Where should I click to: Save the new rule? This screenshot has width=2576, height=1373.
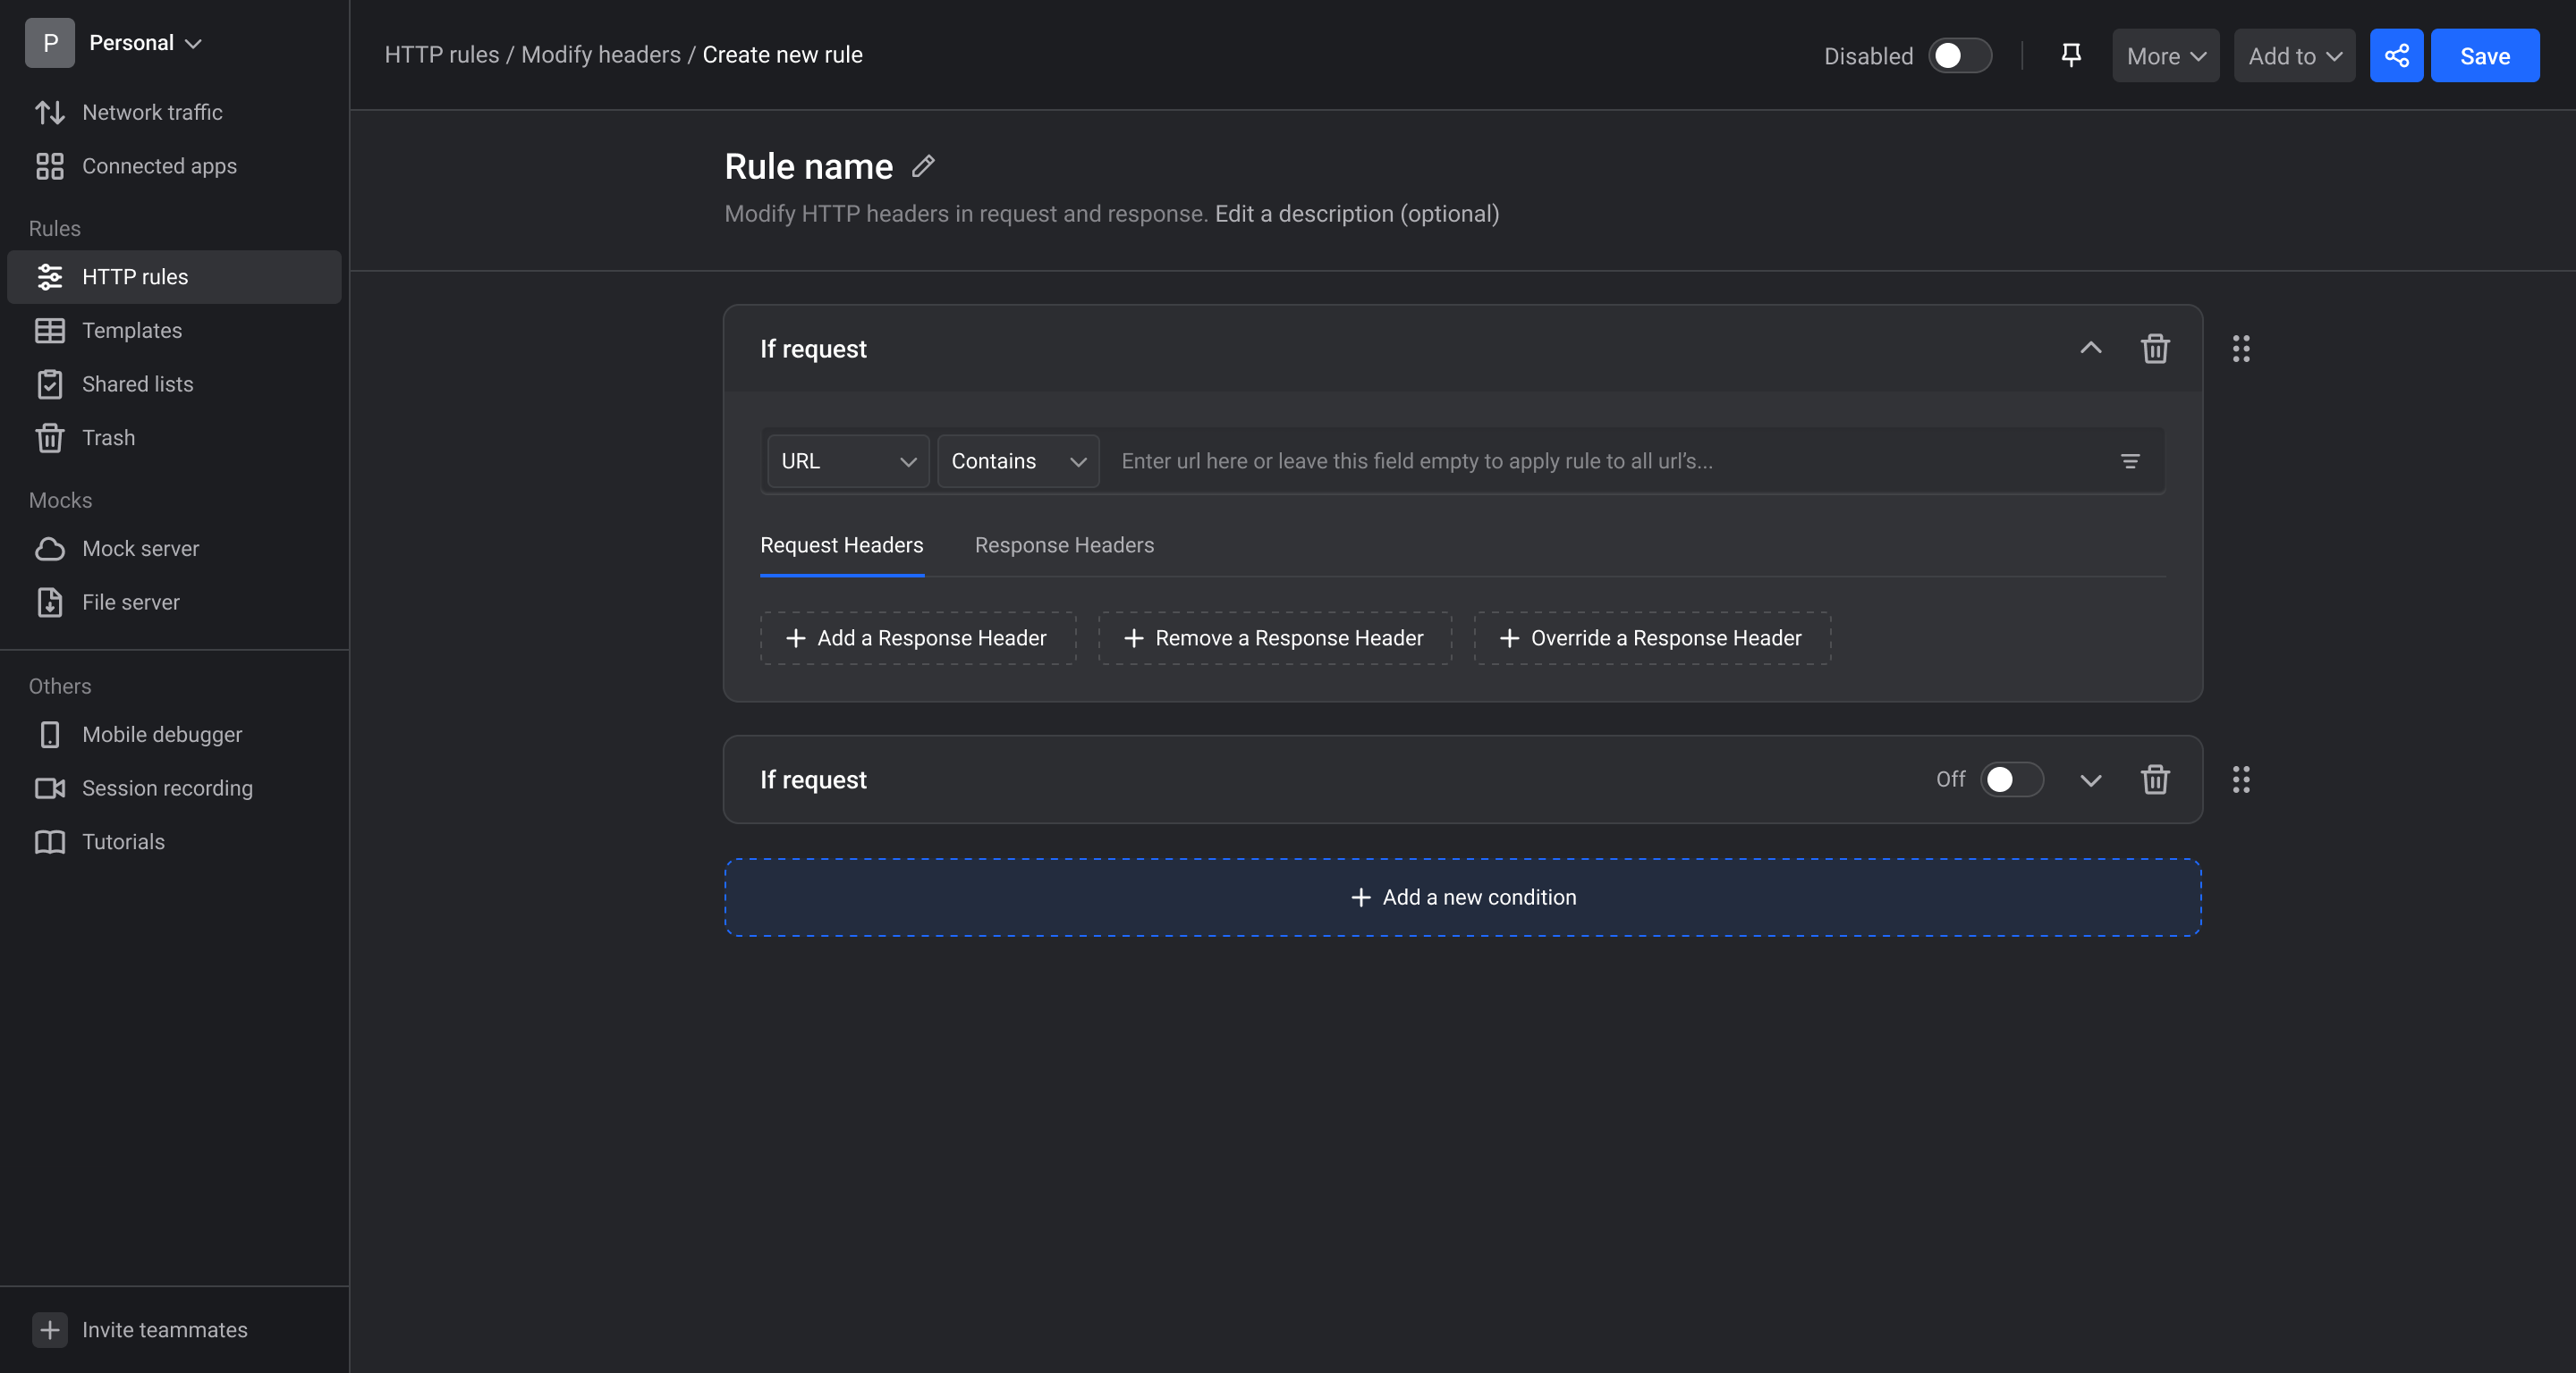click(2484, 55)
